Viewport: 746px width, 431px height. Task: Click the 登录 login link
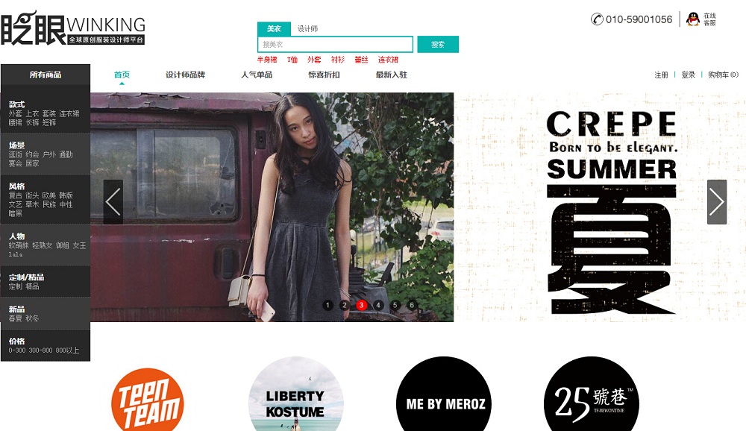[x=688, y=75]
